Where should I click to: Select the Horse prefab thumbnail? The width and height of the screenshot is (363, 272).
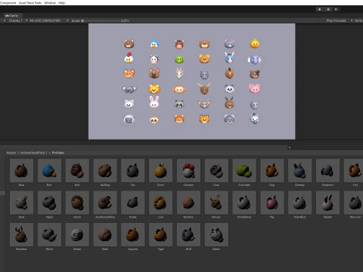point(77,202)
